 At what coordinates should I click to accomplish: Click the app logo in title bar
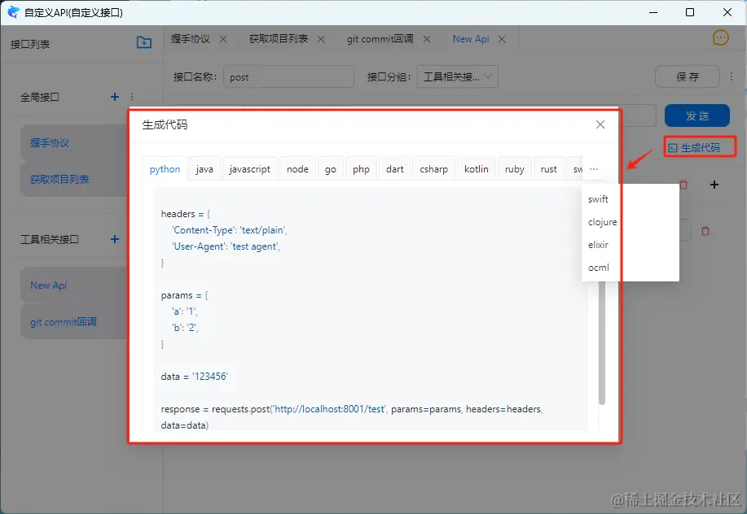click(x=13, y=12)
